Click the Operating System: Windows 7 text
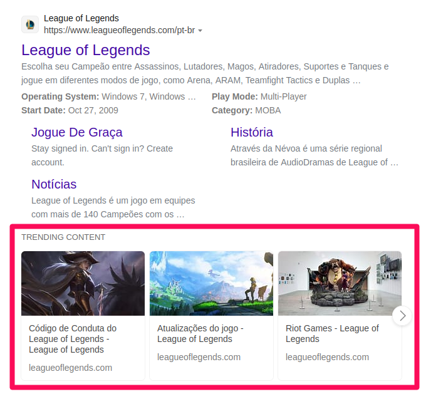Viewport: 426px width, 399px height. 108,96
